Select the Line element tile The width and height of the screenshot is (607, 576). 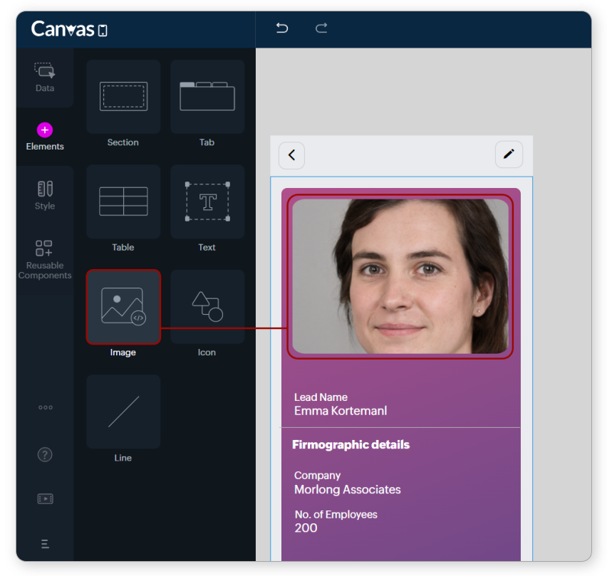pos(123,412)
